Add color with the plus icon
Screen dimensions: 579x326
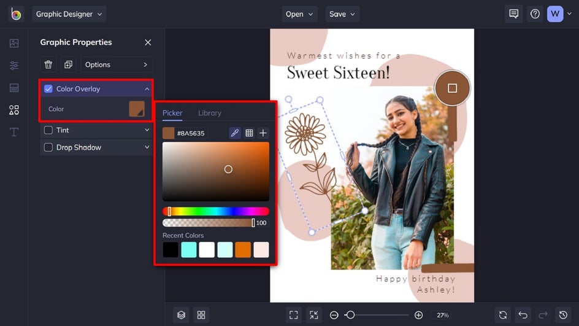pos(263,133)
